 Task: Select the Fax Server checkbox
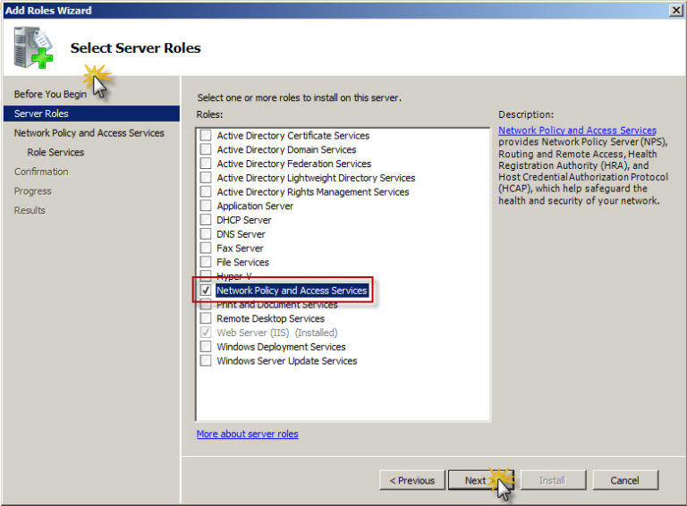pyautogui.click(x=206, y=249)
